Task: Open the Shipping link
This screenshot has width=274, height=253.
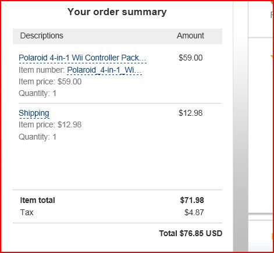Action: coord(34,113)
